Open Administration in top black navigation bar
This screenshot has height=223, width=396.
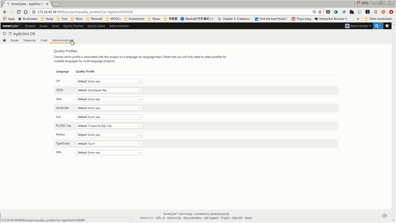click(x=119, y=26)
